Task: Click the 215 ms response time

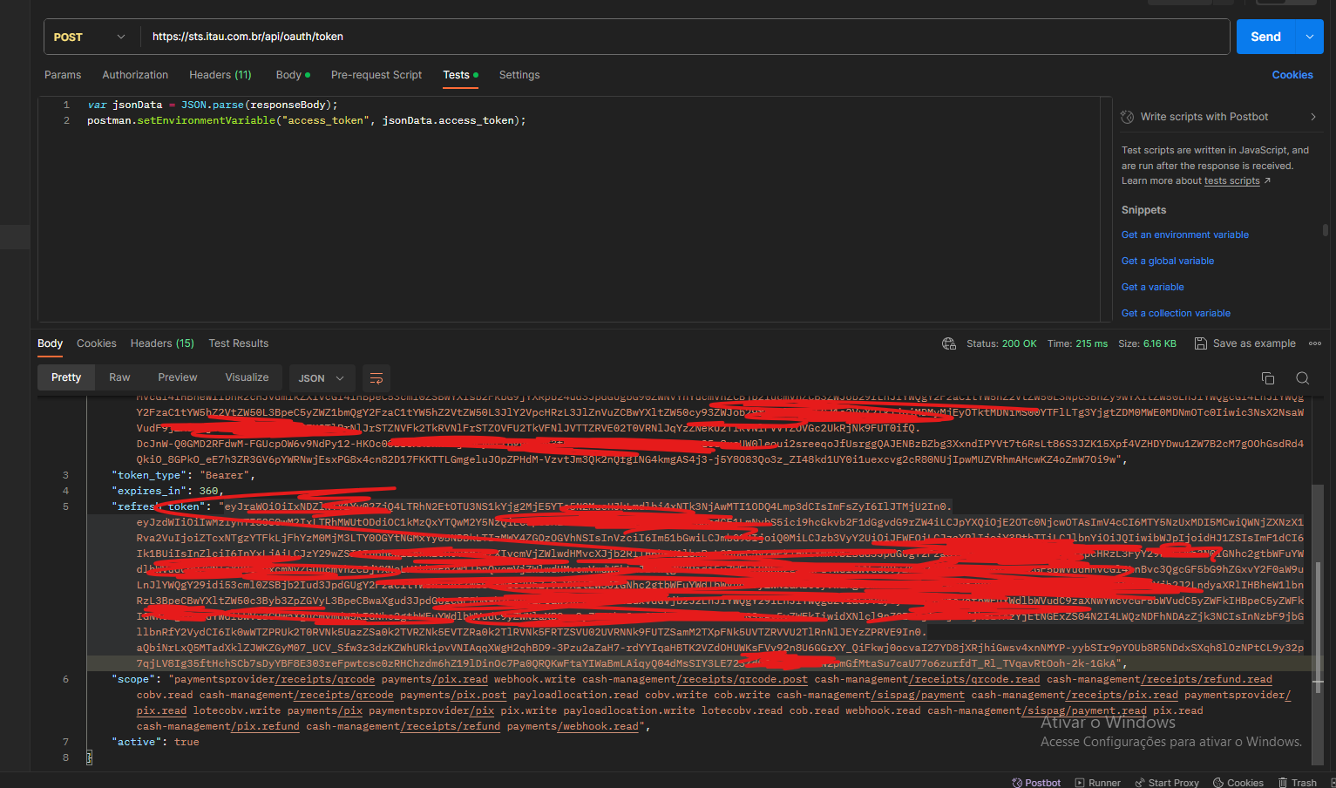Action: (1091, 343)
